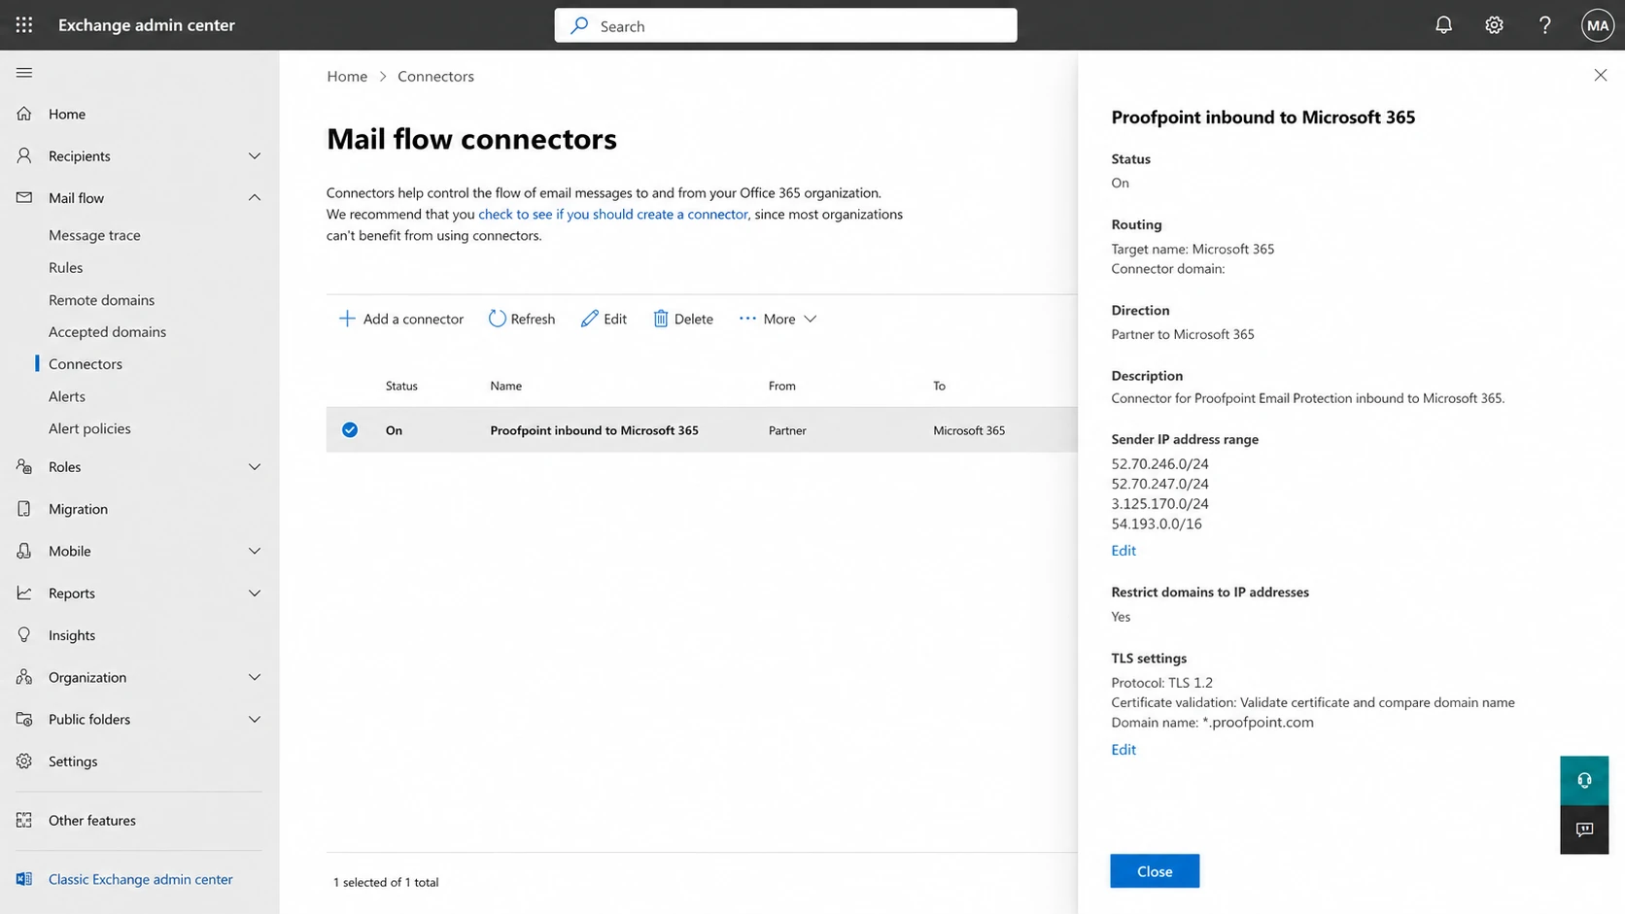Click the Insights lightbulb icon
The image size is (1625, 914).
24,634
